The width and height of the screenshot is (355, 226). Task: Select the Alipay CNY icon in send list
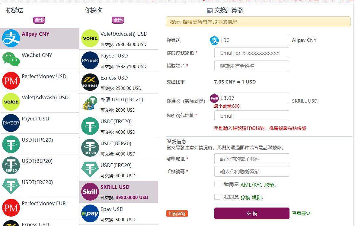click(11, 38)
